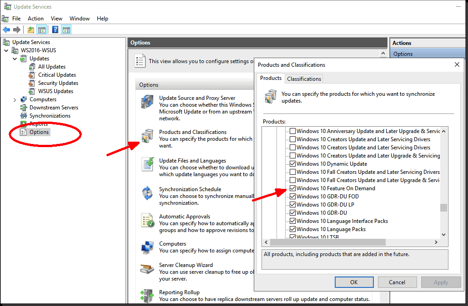Expand the Computers tree node
This screenshot has width=468, height=306.
pos(15,100)
